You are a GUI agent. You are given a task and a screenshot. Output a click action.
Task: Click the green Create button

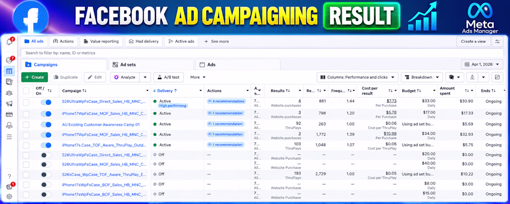34,77
